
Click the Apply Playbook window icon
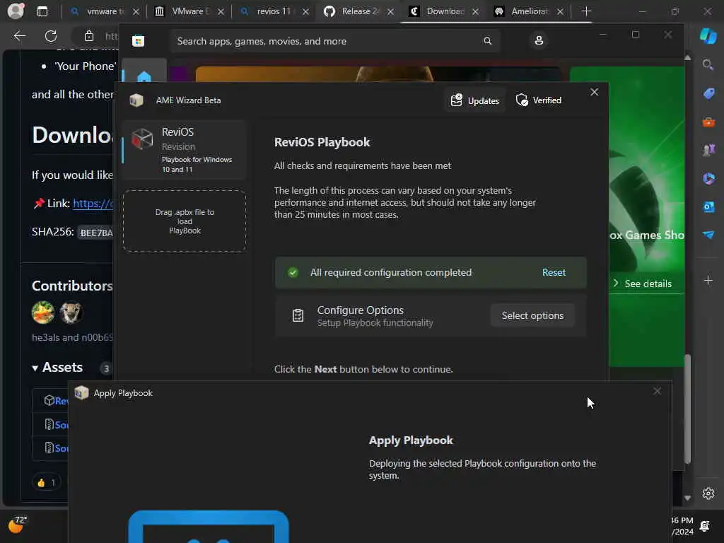[82, 393]
